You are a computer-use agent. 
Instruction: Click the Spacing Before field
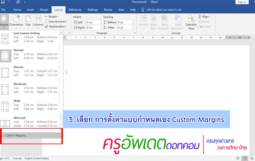pos(125,22)
